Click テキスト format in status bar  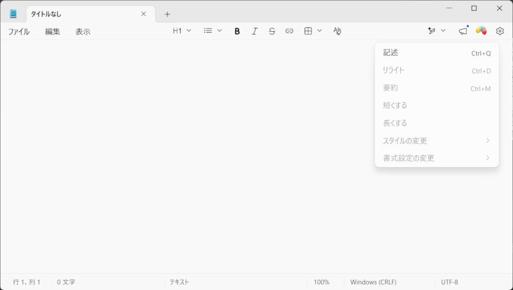tap(179, 282)
